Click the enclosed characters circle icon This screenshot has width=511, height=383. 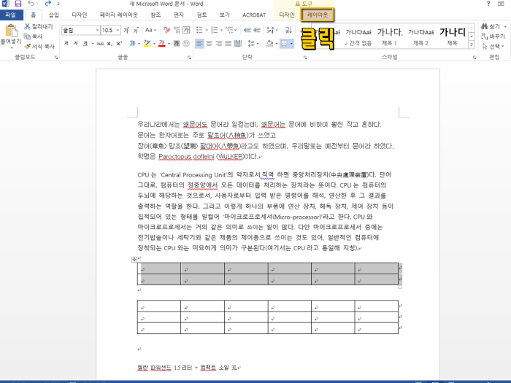pos(186,43)
